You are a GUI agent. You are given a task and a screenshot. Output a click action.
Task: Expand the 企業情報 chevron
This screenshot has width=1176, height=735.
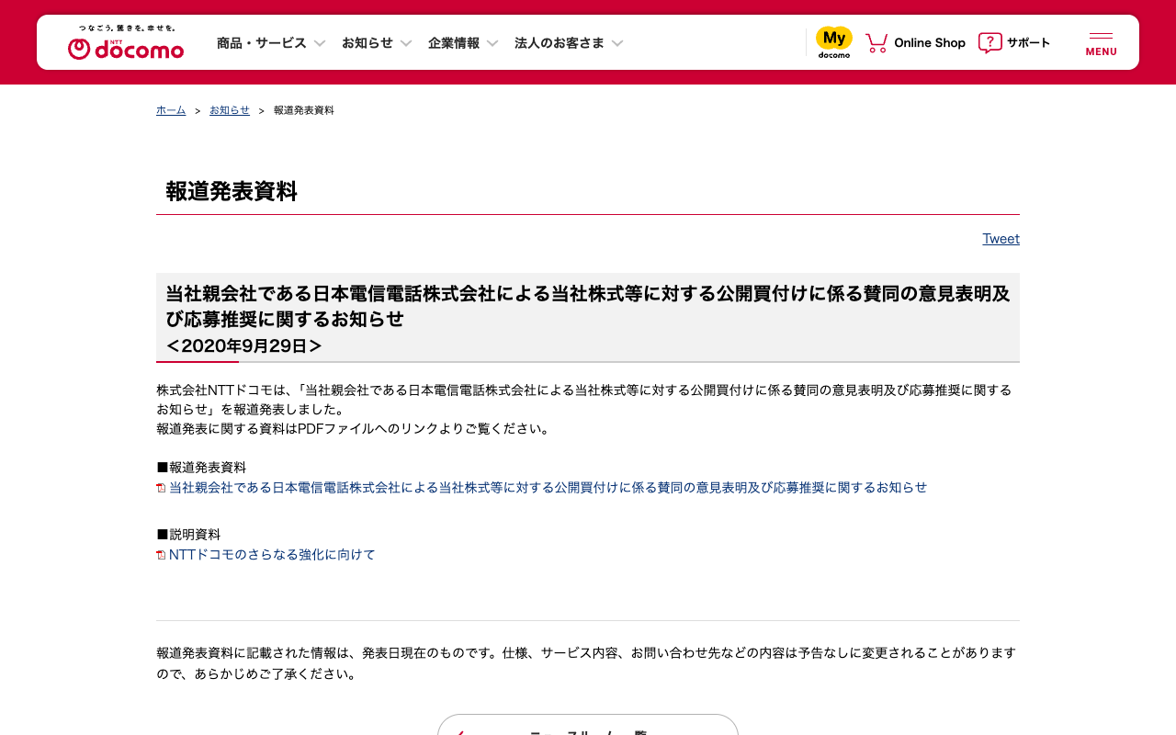(x=492, y=43)
